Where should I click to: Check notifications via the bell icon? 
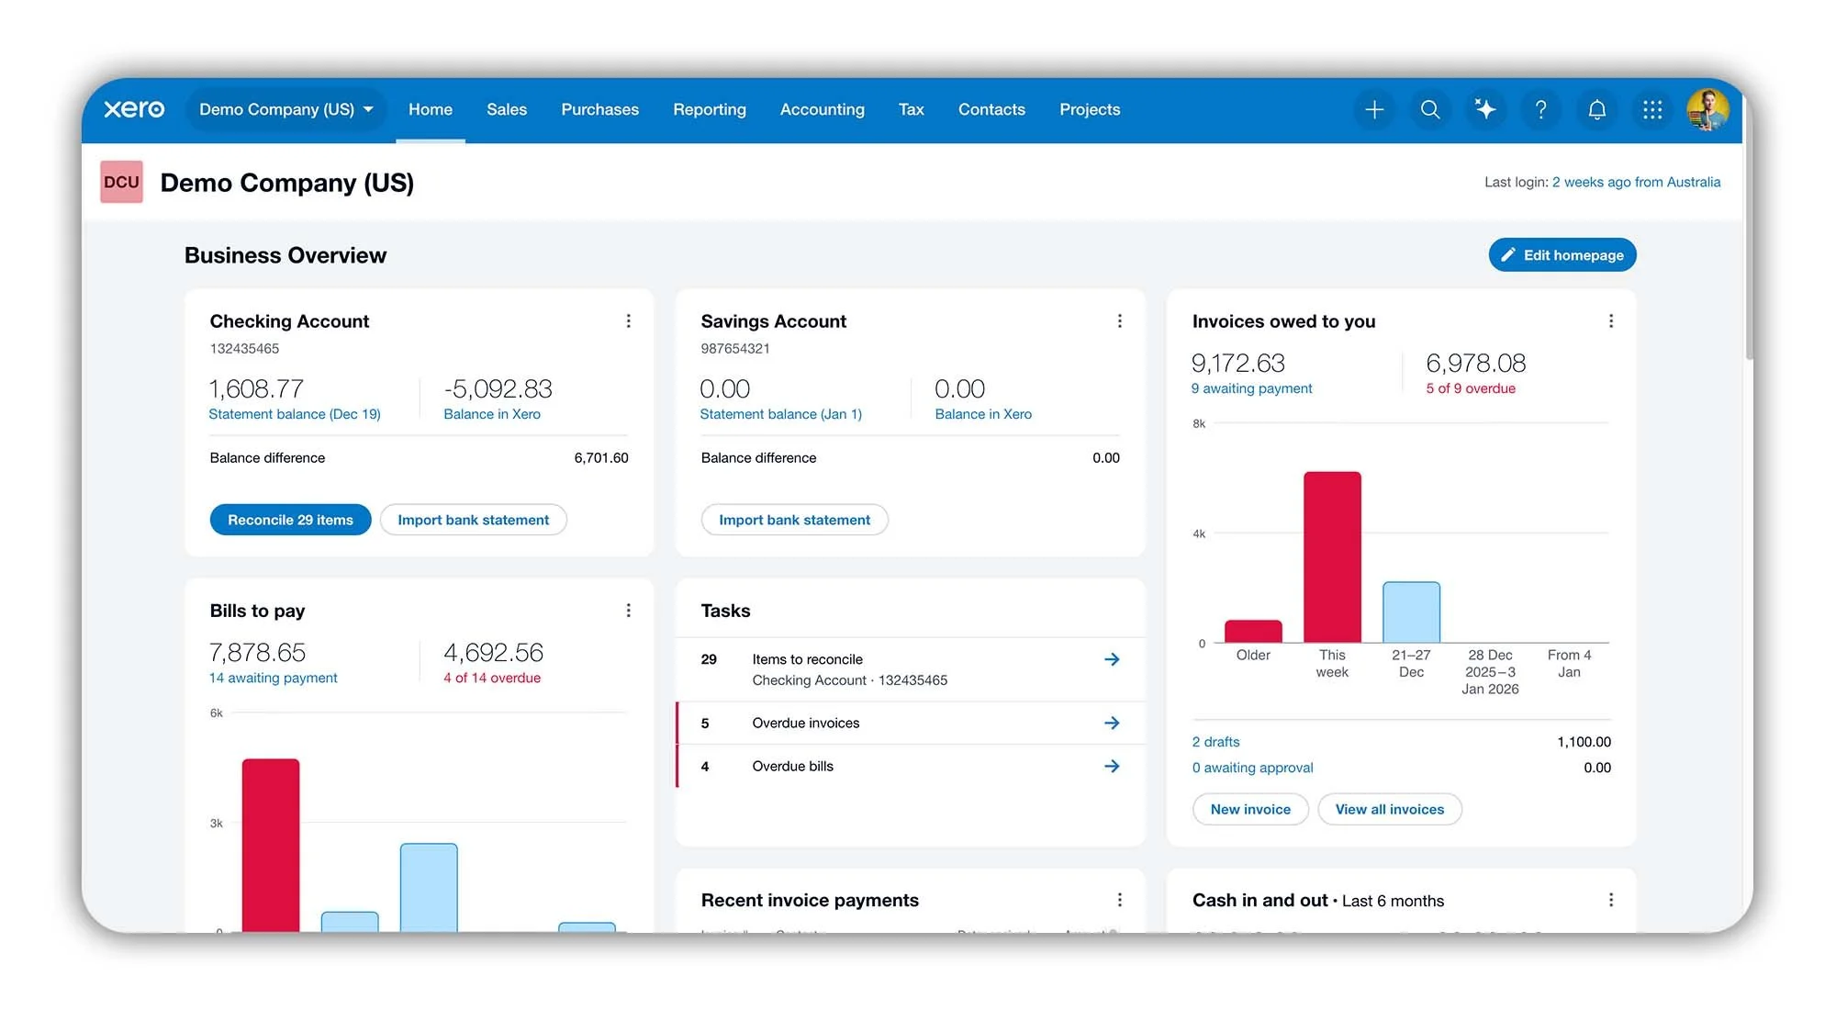[1597, 109]
